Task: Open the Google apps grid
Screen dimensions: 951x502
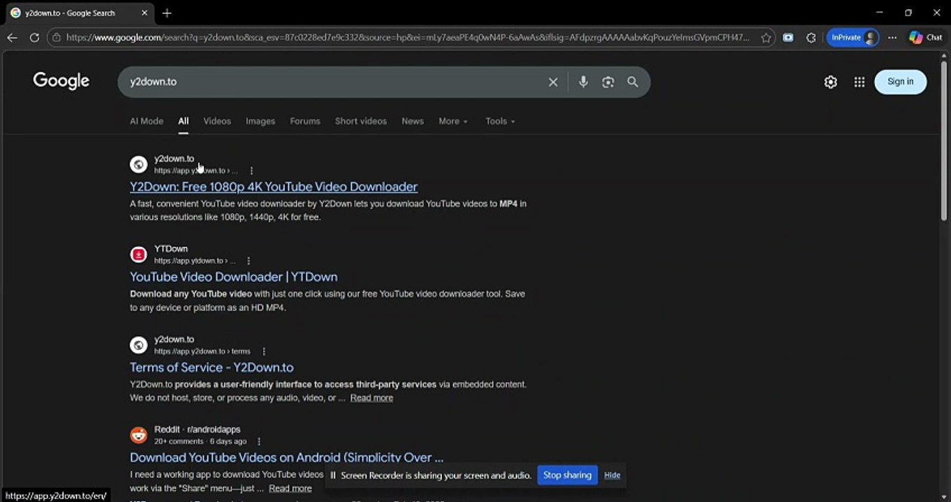Action: 860,82
